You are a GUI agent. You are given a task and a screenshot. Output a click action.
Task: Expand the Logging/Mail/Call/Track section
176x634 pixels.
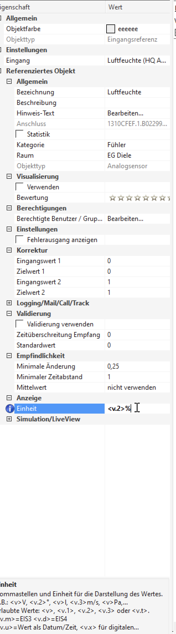point(9,303)
